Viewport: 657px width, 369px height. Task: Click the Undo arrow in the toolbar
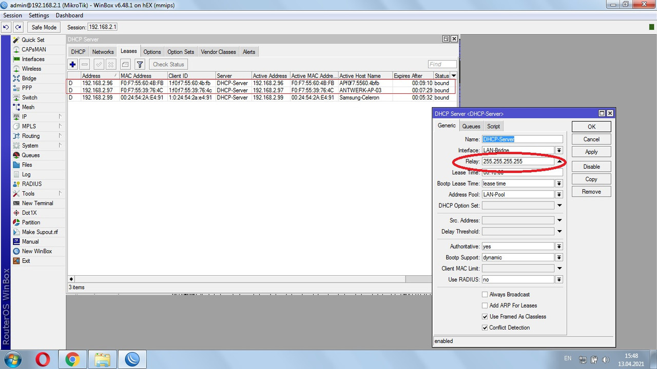point(6,27)
